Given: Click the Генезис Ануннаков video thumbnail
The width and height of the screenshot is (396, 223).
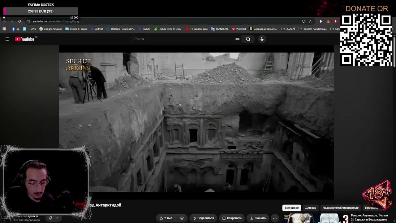Looking at the screenshot, I should 316,218.
